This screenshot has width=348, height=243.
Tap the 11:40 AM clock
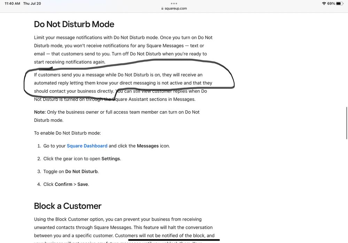click(x=12, y=3)
